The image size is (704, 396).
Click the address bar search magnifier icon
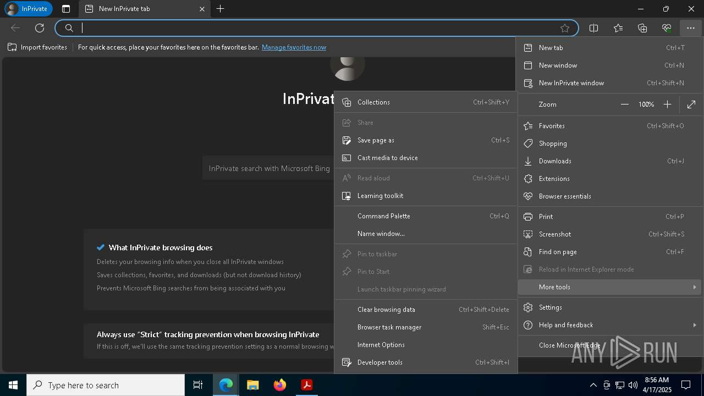pos(69,28)
